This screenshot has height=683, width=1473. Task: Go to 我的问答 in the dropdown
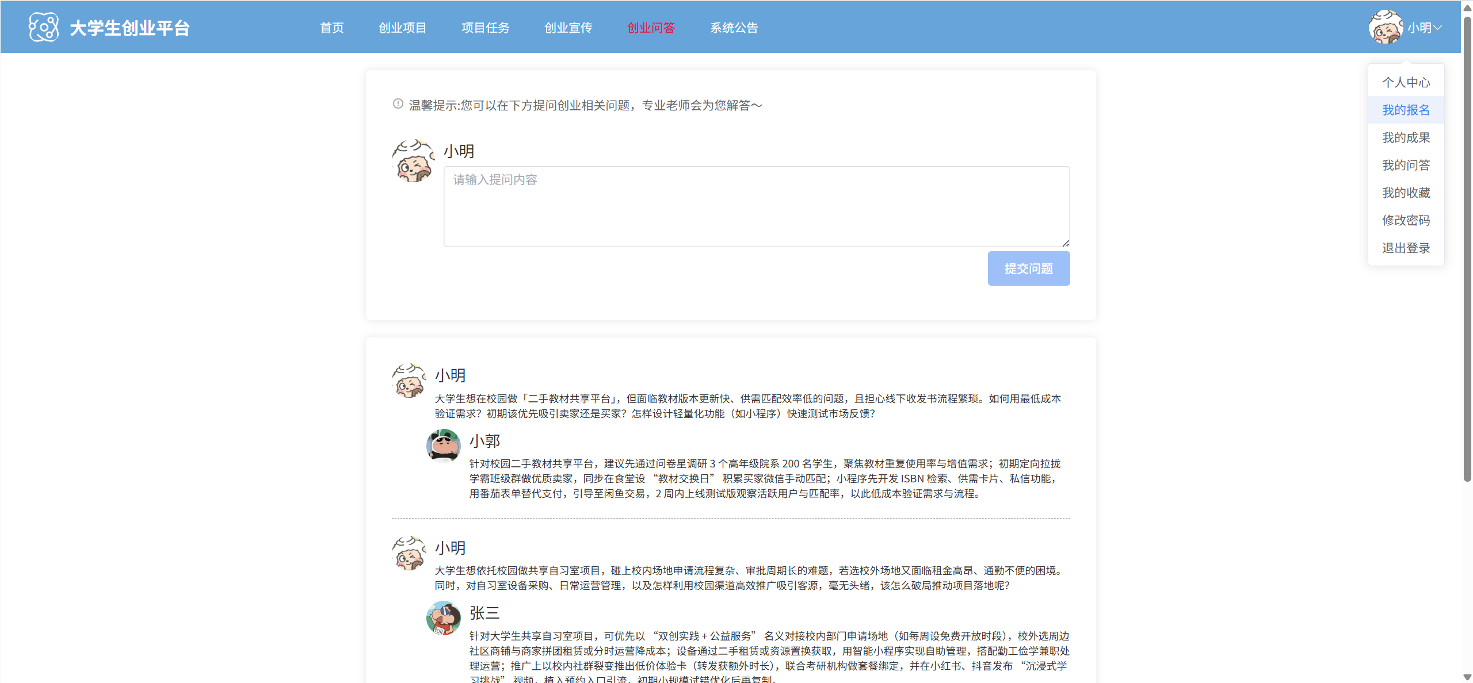[x=1406, y=165]
